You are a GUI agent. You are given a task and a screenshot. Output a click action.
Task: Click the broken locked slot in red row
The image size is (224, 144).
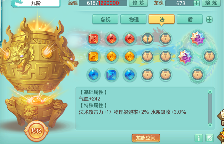coord(147,39)
